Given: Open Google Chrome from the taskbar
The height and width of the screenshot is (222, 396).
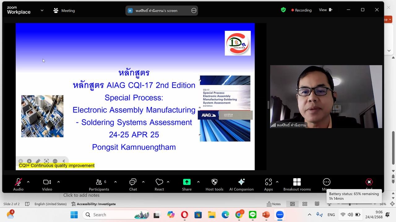Looking at the screenshot, I should coord(239,215).
